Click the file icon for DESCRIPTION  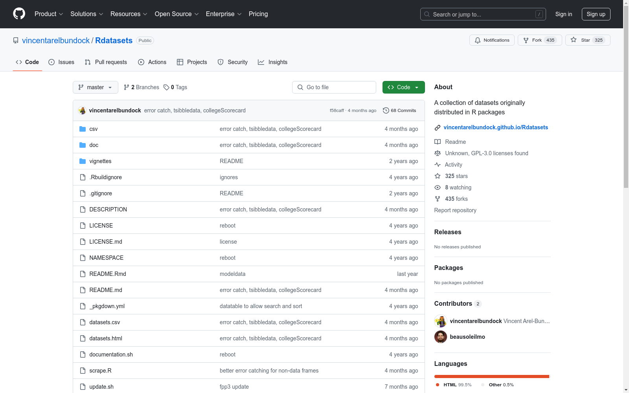(x=83, y=209)
